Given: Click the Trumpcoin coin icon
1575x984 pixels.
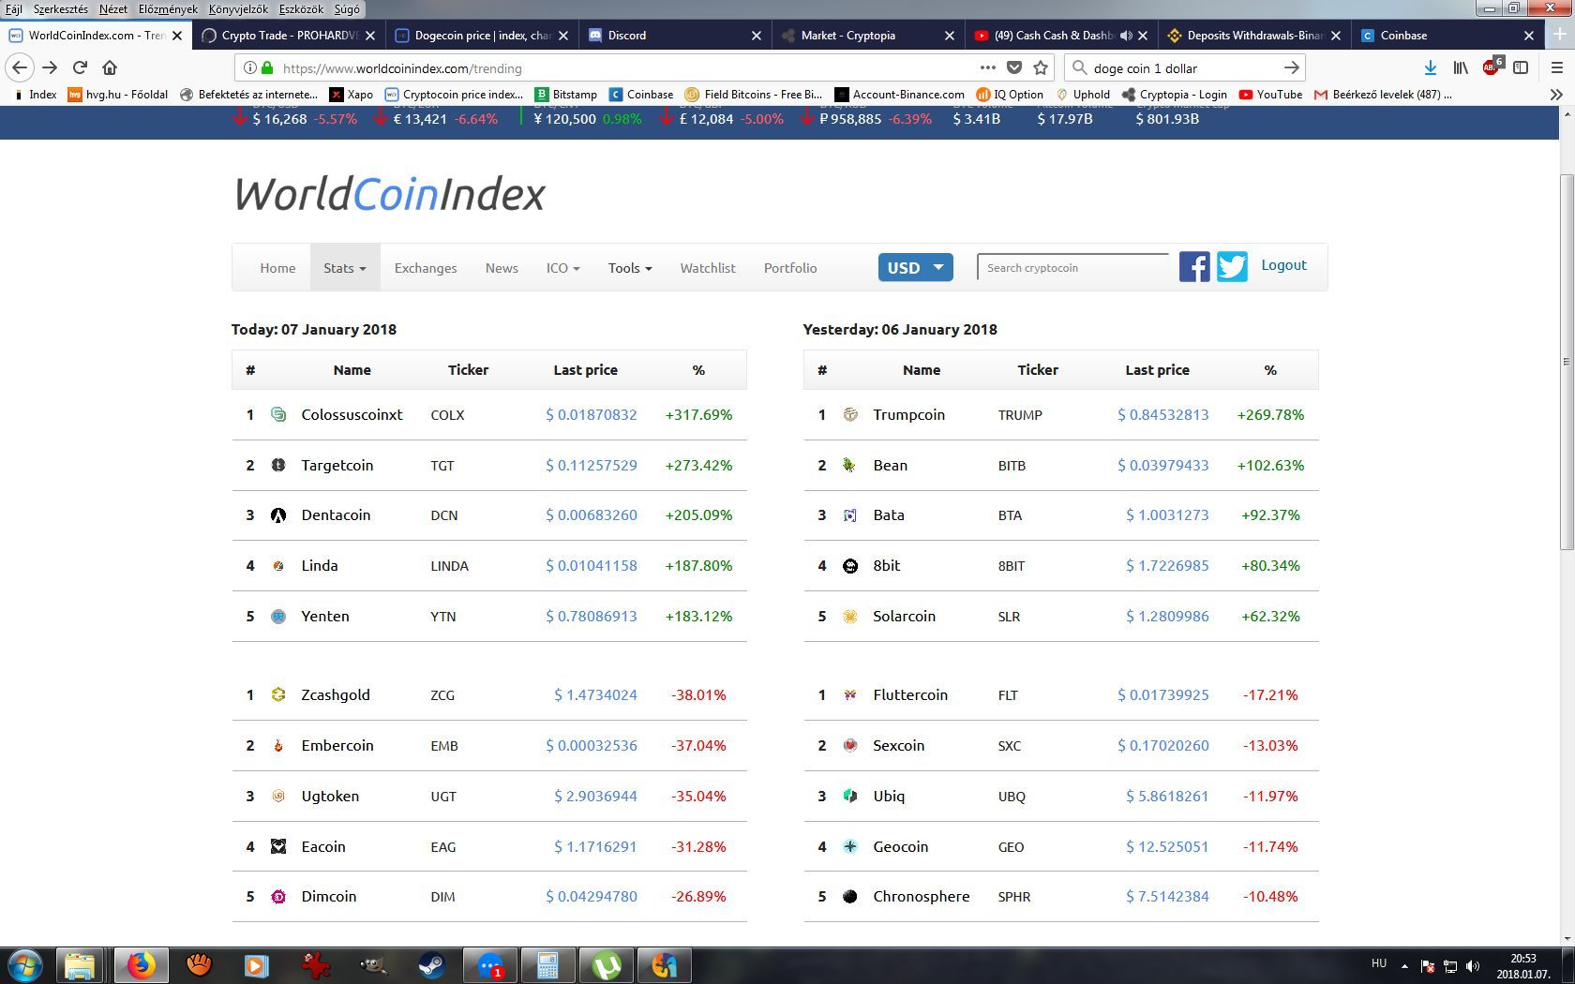Looking at the screenshot, I should [x=850, y=414].
